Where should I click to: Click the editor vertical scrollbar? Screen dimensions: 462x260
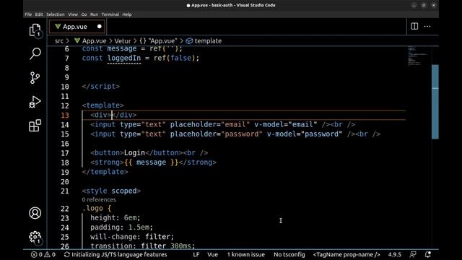coord(435,102)
